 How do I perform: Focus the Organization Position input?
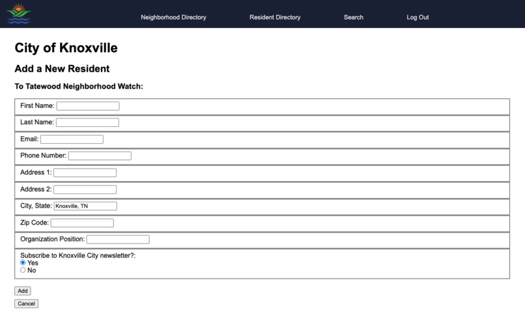pos(118,240)
